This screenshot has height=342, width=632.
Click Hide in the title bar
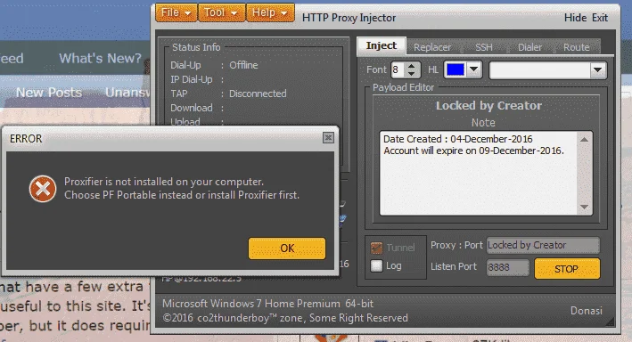click(x=575, y=18)
